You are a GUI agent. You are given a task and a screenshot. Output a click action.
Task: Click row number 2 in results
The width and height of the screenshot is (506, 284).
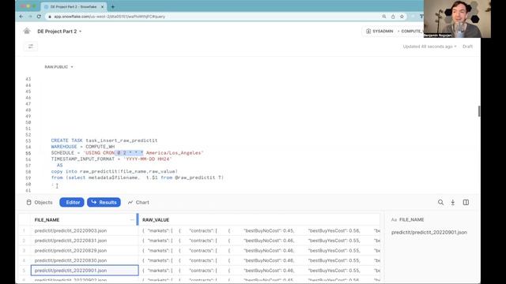(24, 241)
